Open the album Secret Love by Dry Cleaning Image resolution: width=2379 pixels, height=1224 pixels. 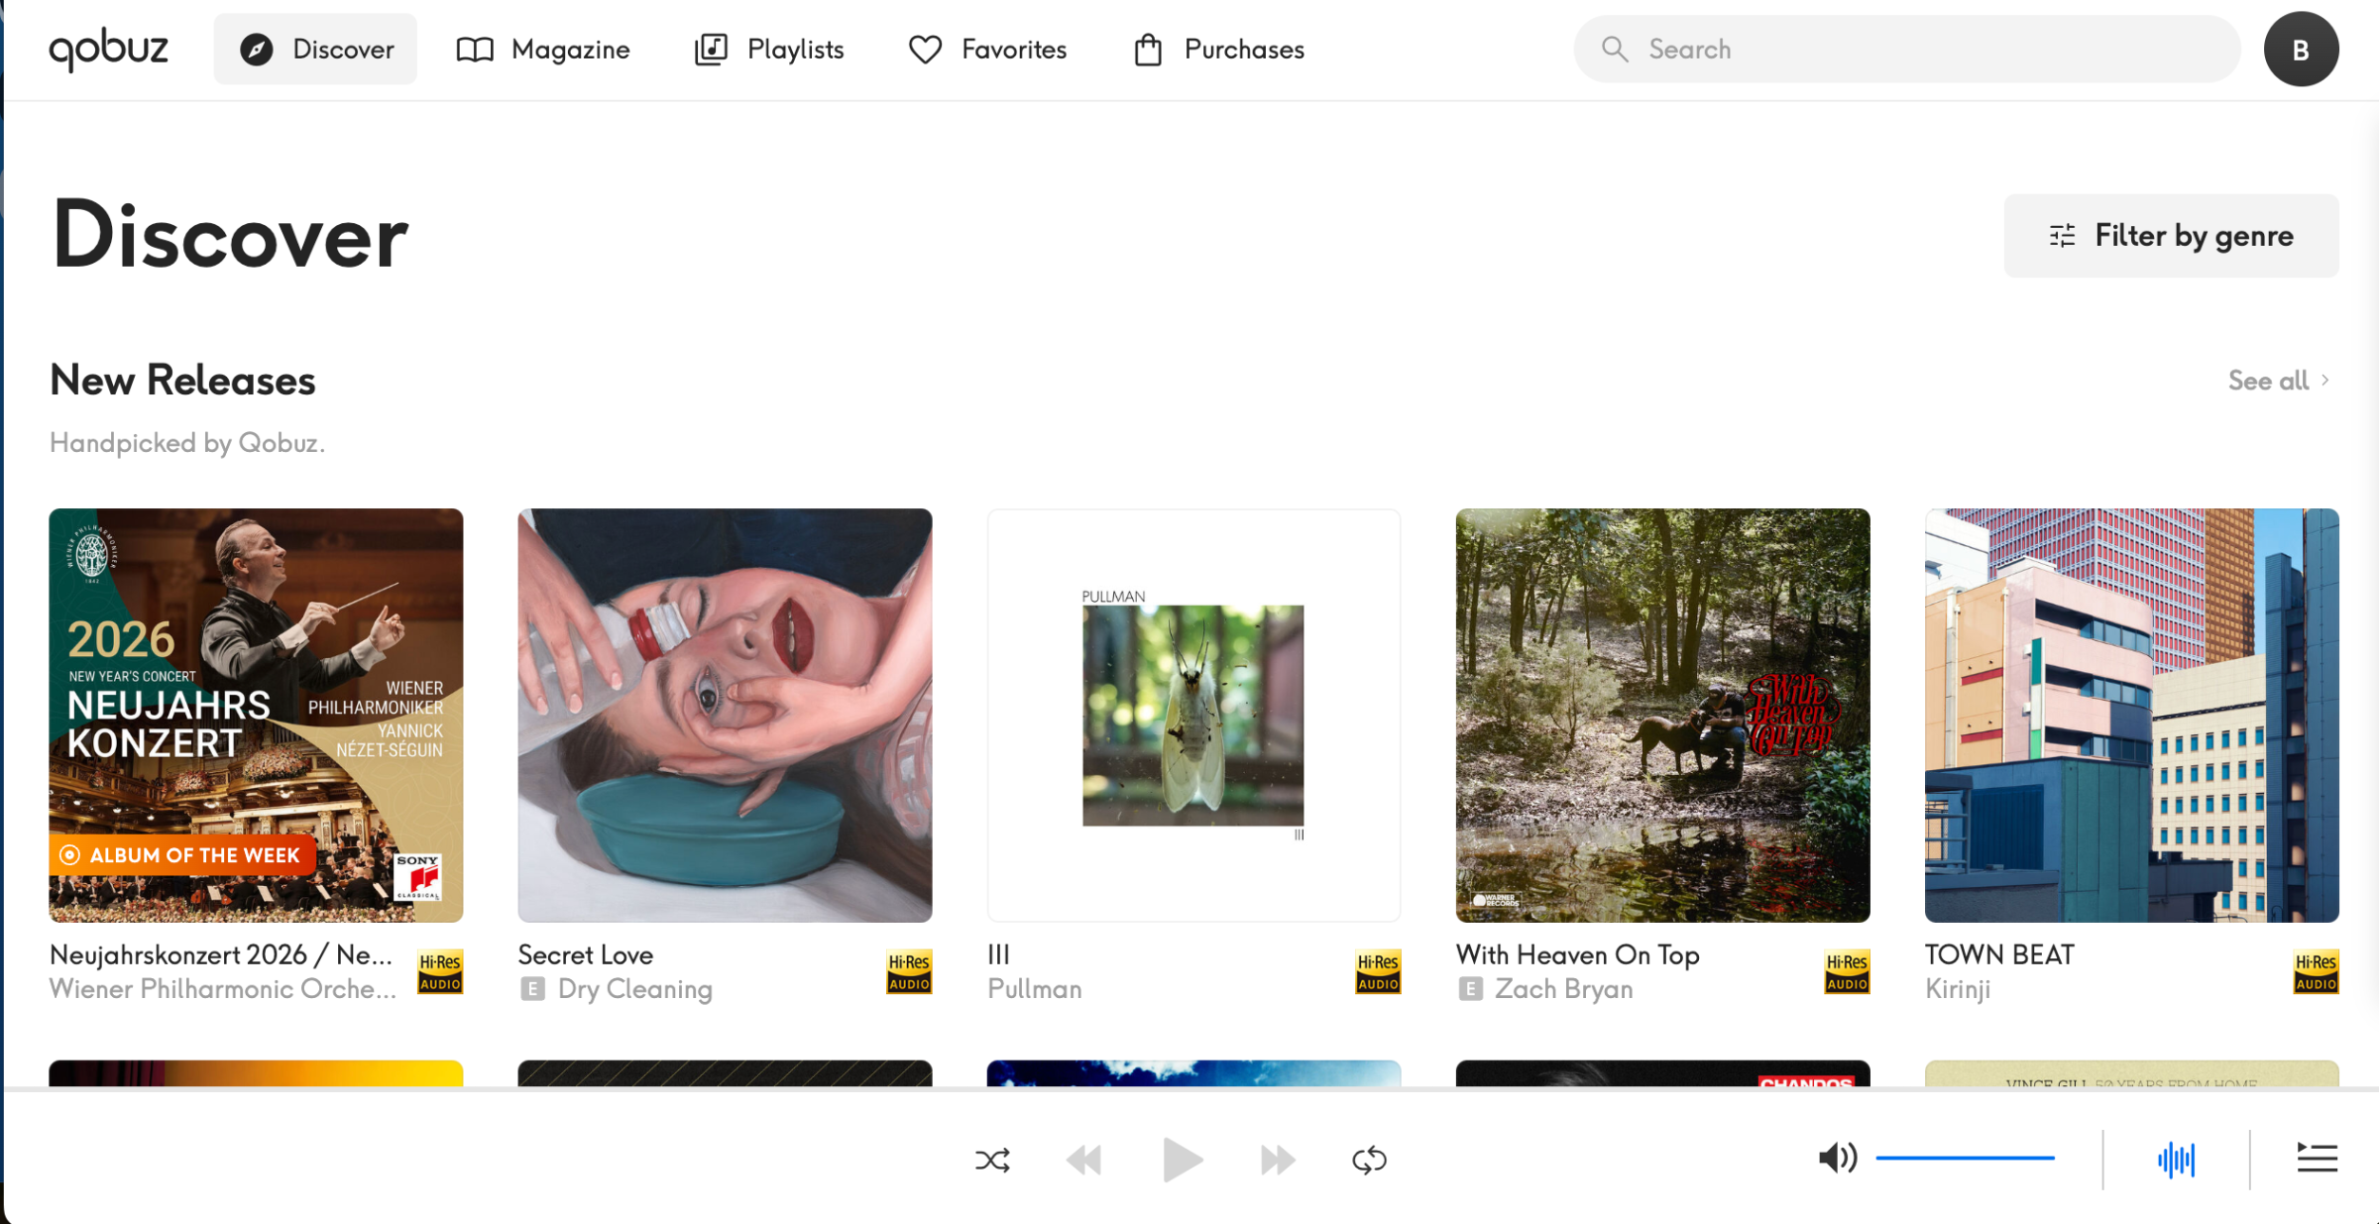coord(724,716)
